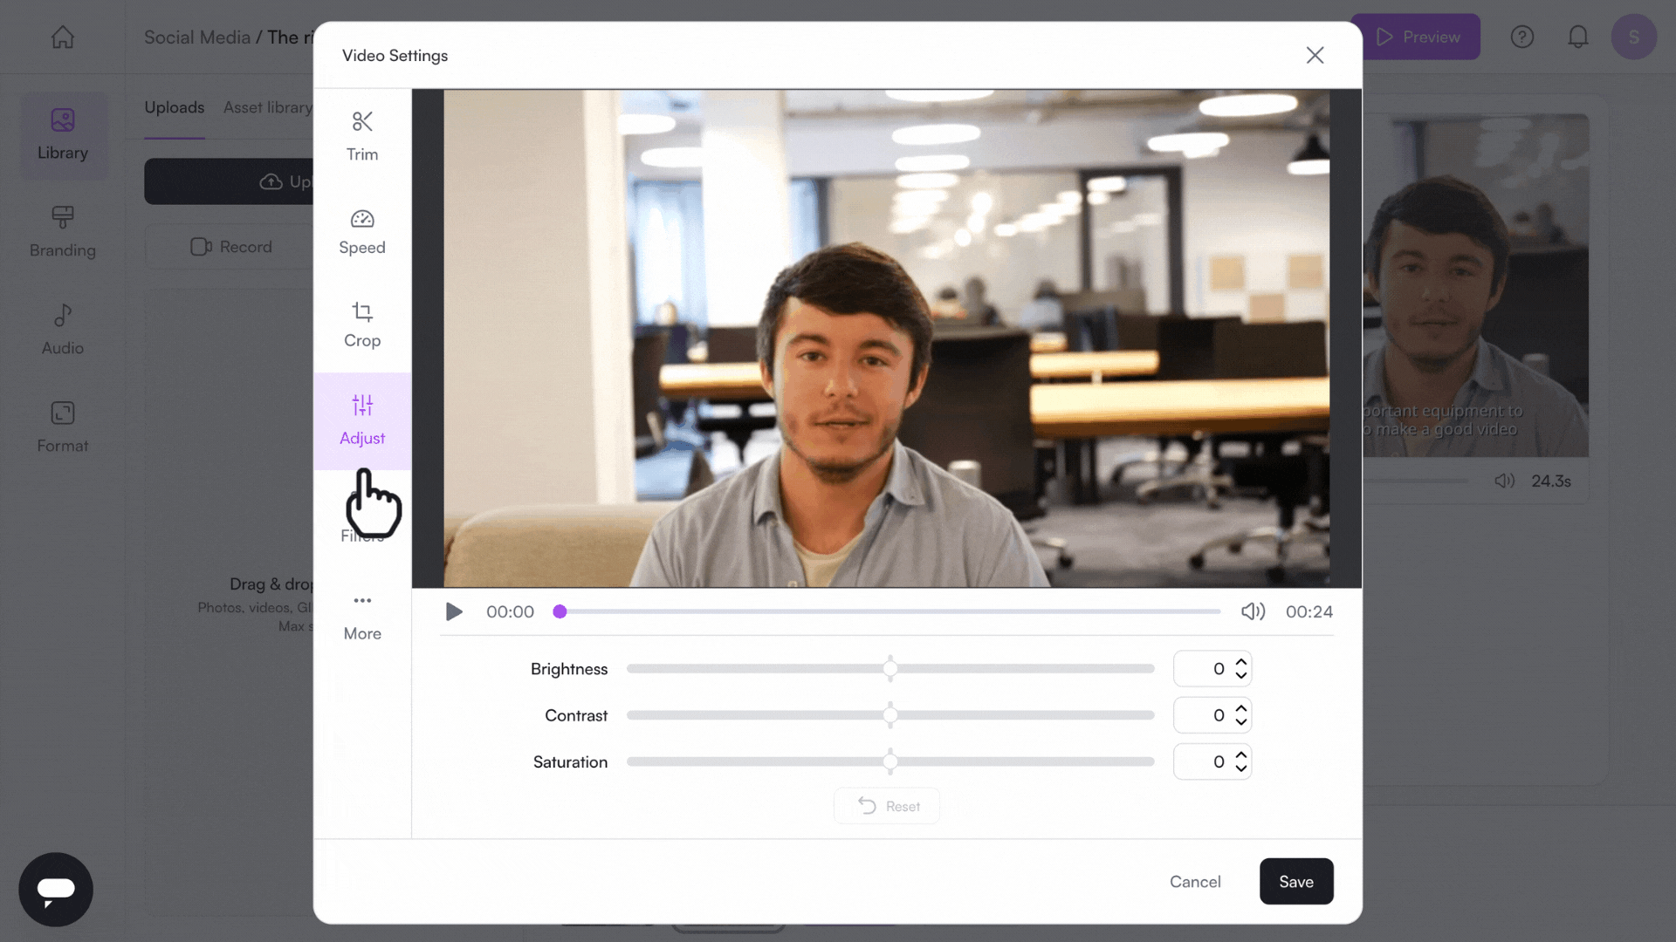This screenshot has height=942, width=1676.
Task: Open the Audio sidebar panel
Action: (x=63, y=330)
